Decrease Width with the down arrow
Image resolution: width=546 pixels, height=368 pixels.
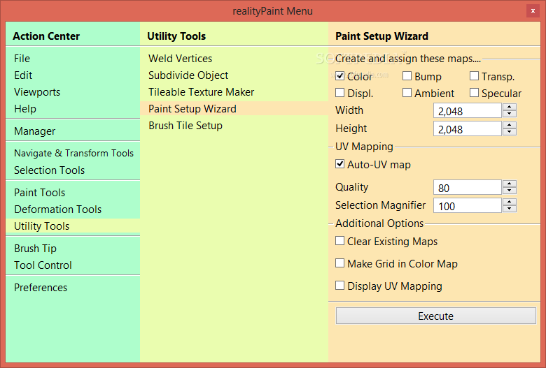510,114
